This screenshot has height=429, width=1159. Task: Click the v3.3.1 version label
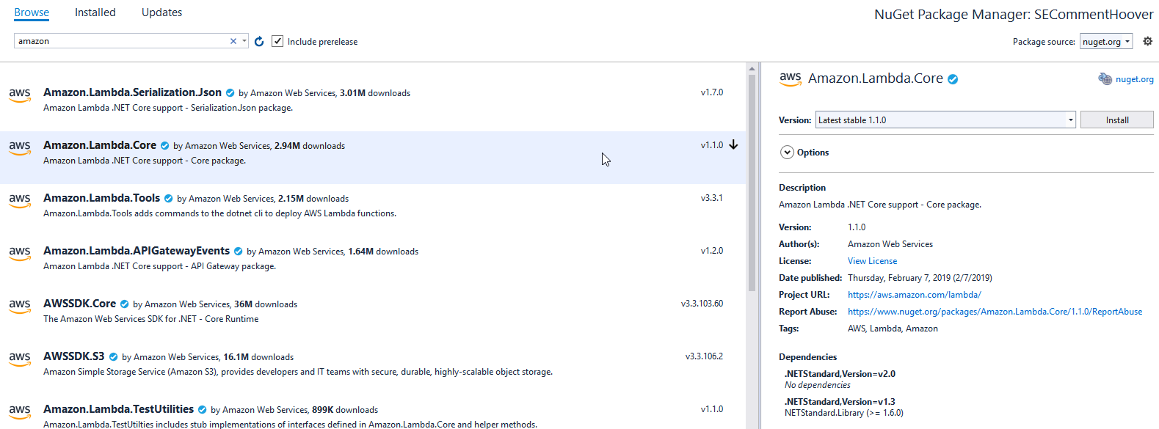[712, 198]
